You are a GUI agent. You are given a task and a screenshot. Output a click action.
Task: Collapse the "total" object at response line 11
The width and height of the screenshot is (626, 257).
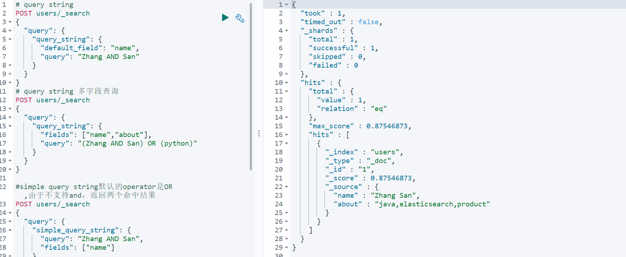[x=287, y=91]
